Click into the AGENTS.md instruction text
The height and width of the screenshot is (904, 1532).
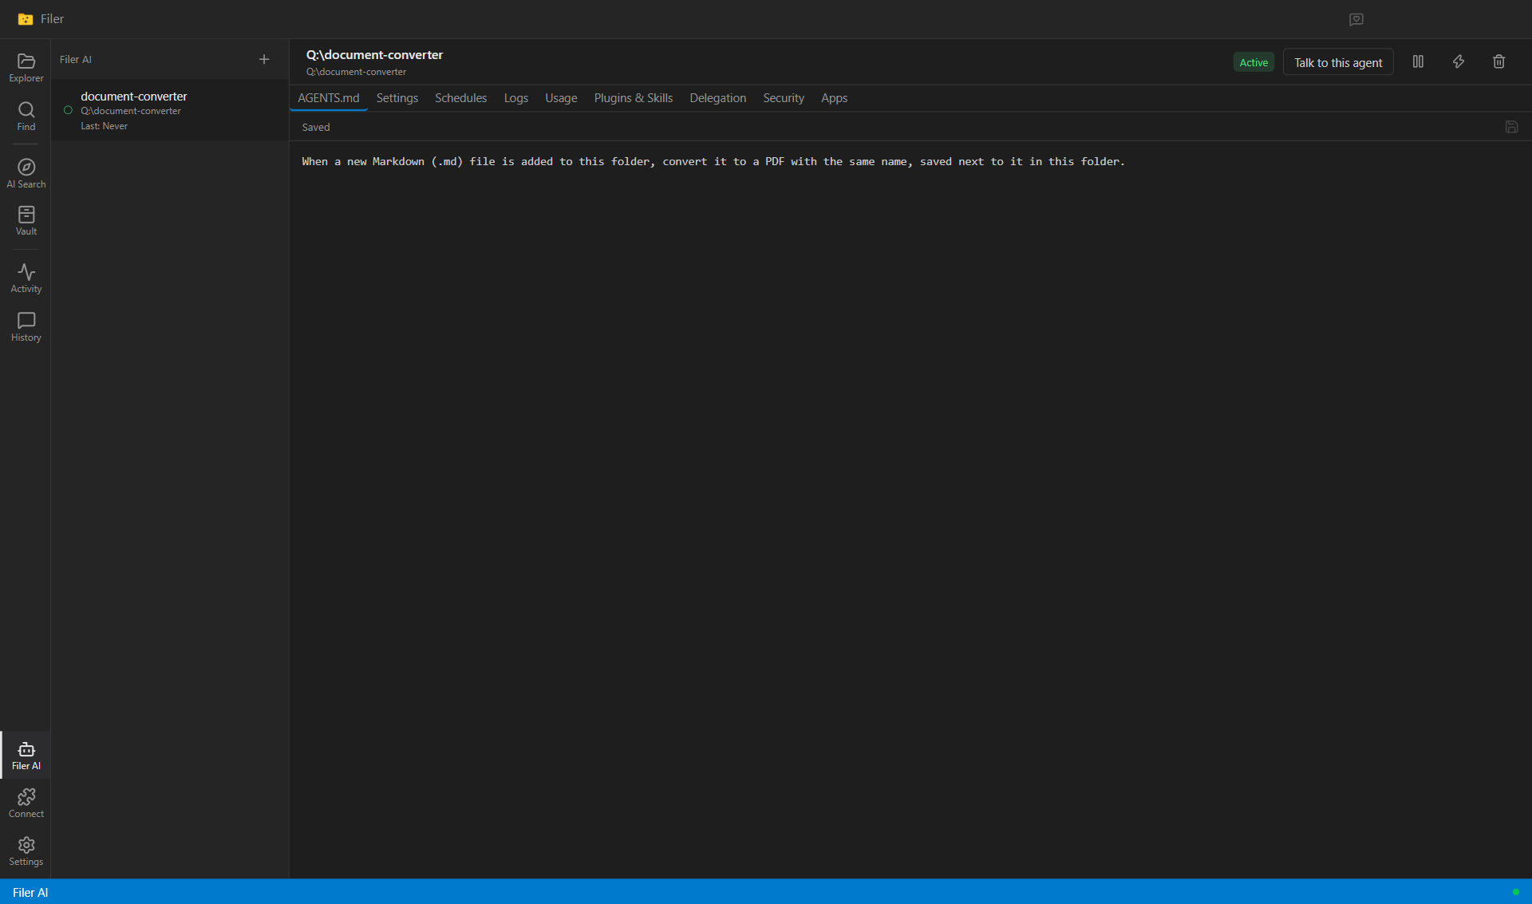pos(713,161)
